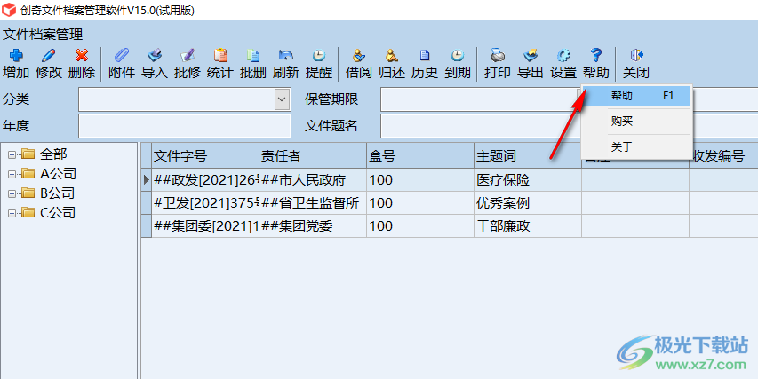Expand the B公司 tree node
Image resolution: width=758 pixels, height=379 pixels.
click(12, 193)
